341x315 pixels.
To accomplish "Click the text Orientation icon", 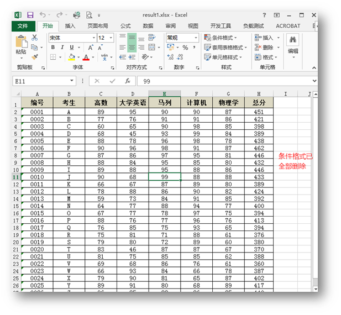I will coord(145,57).
